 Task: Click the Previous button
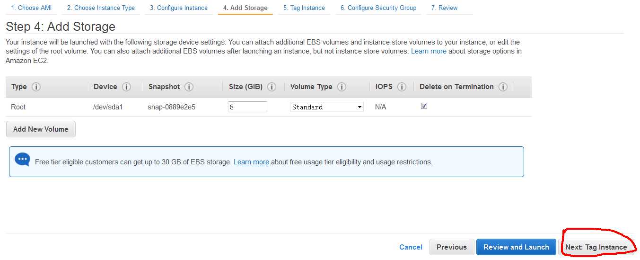point(451,247)
